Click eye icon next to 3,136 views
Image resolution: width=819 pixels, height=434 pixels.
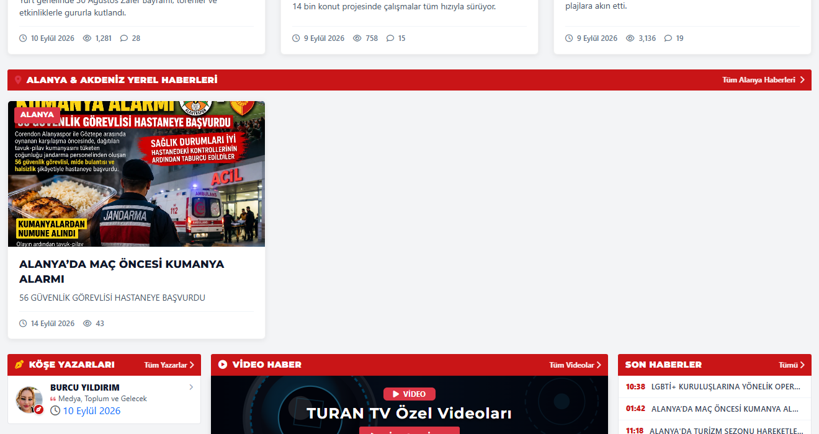(630, 38)
